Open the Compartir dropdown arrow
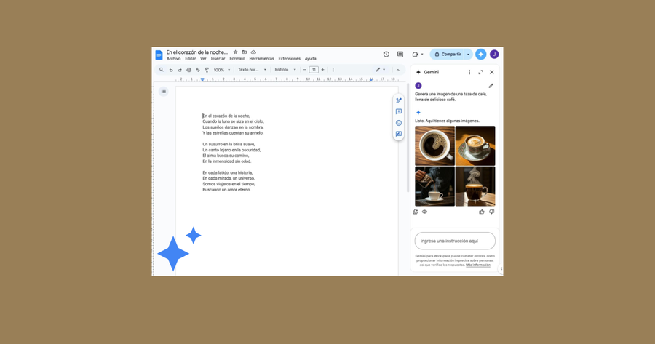Image resolution: width=655 pixels, height=344 pixels. coord(468,55)
